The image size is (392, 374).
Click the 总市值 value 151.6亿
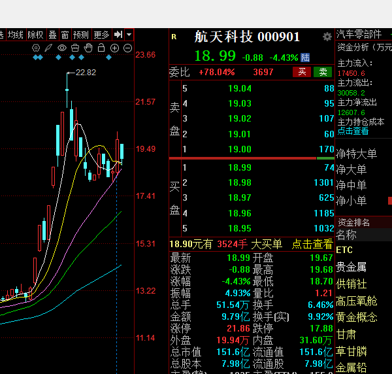point(233,352)
